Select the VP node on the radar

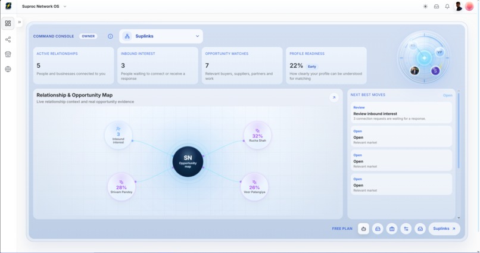click(x=440, y=52)
